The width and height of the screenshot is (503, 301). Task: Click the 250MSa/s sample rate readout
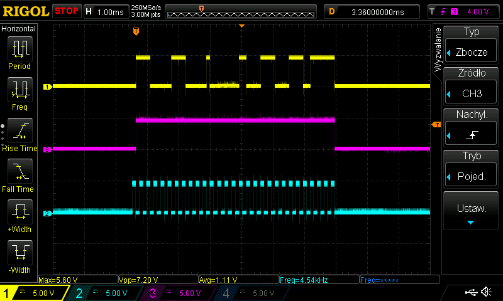point(146,8)
